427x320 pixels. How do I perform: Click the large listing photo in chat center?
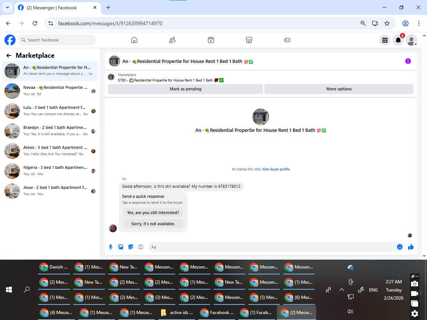(x=261, y=117)
